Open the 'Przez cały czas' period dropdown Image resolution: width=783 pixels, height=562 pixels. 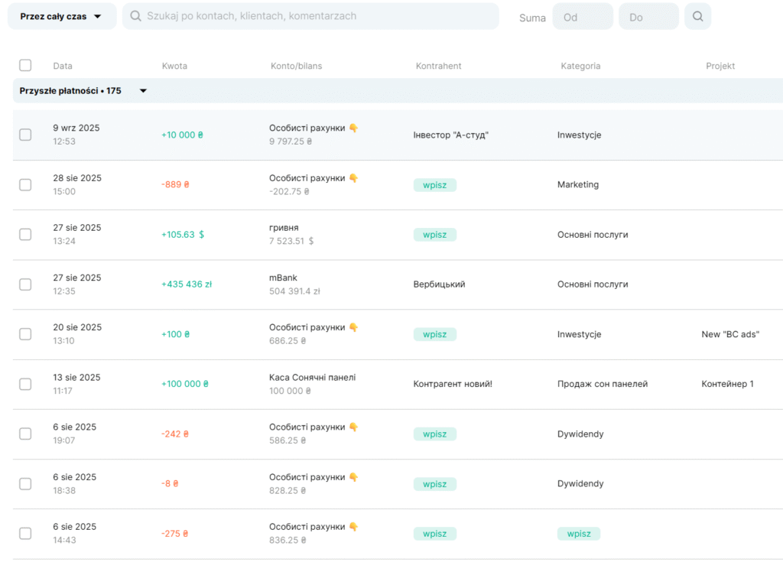tap(62, 16)
